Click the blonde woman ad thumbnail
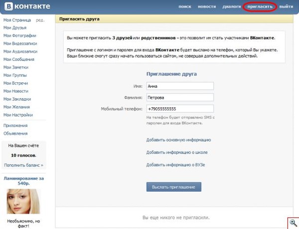Viewport: 299px width, 229px height. pyautogui.click(x=23, y=202)
